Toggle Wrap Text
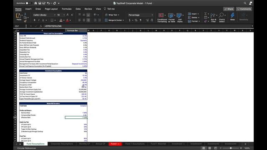This screenshot has width=267, height=150. coord(112,15)
